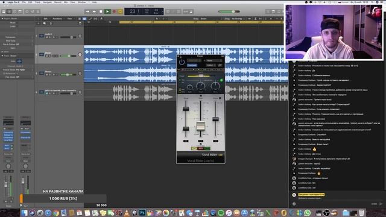Toggle the yellow Cycle button
386x217 pixels.
pyautogui.click(x=120, y=11)
